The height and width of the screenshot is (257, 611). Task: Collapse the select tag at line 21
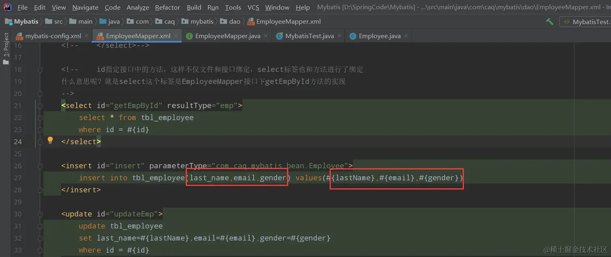[x=40, y=106]
